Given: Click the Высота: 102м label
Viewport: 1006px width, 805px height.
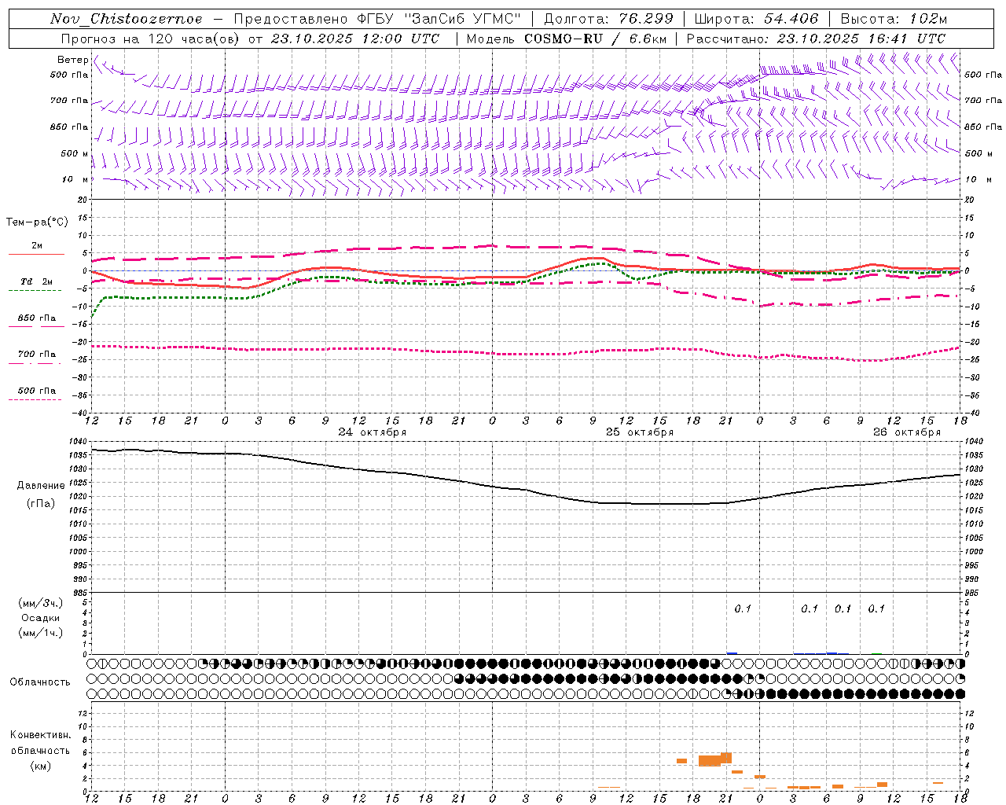Looking at the screenshot, I should pos(894,19).
